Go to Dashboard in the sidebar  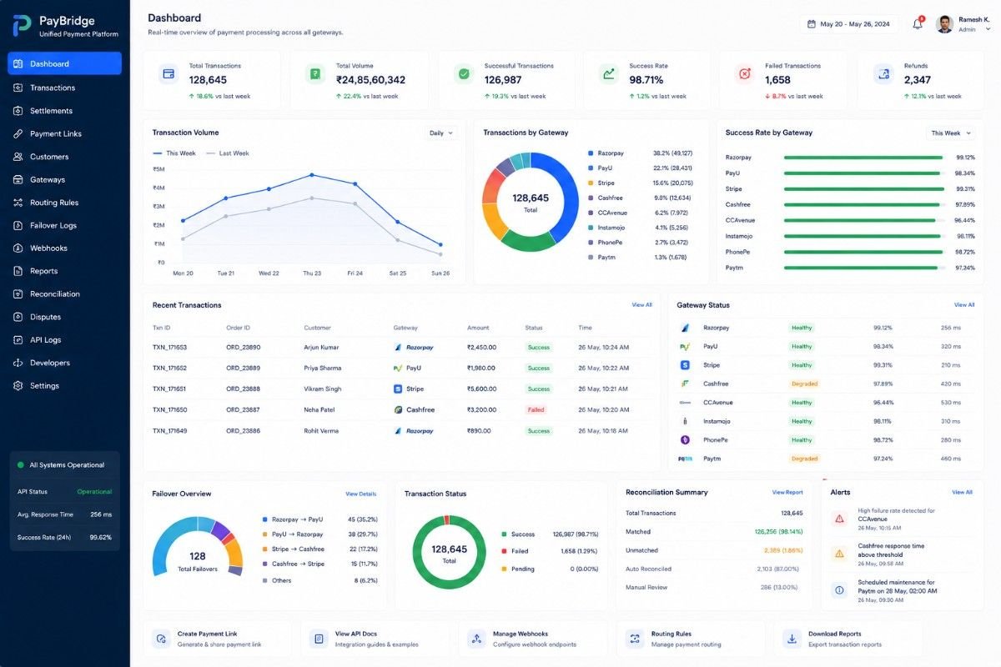(x=64, y=63)
